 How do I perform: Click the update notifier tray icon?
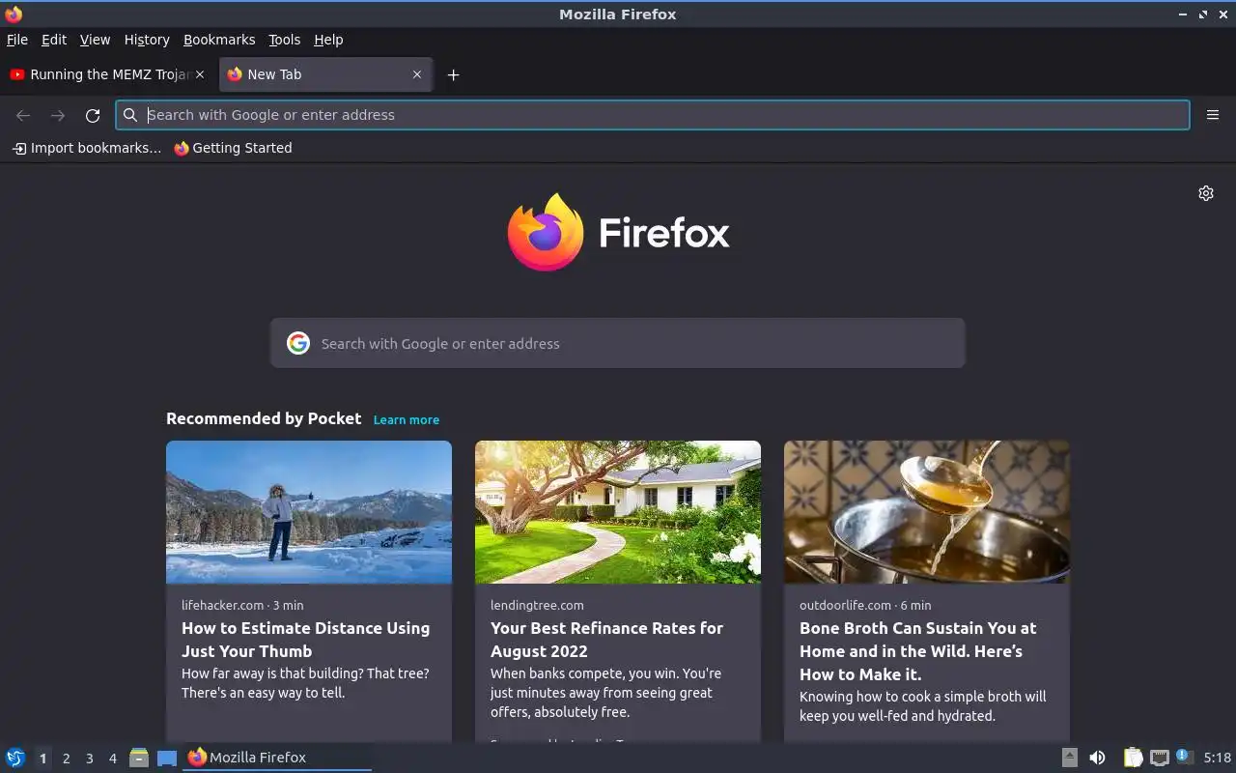[1185, 757]
